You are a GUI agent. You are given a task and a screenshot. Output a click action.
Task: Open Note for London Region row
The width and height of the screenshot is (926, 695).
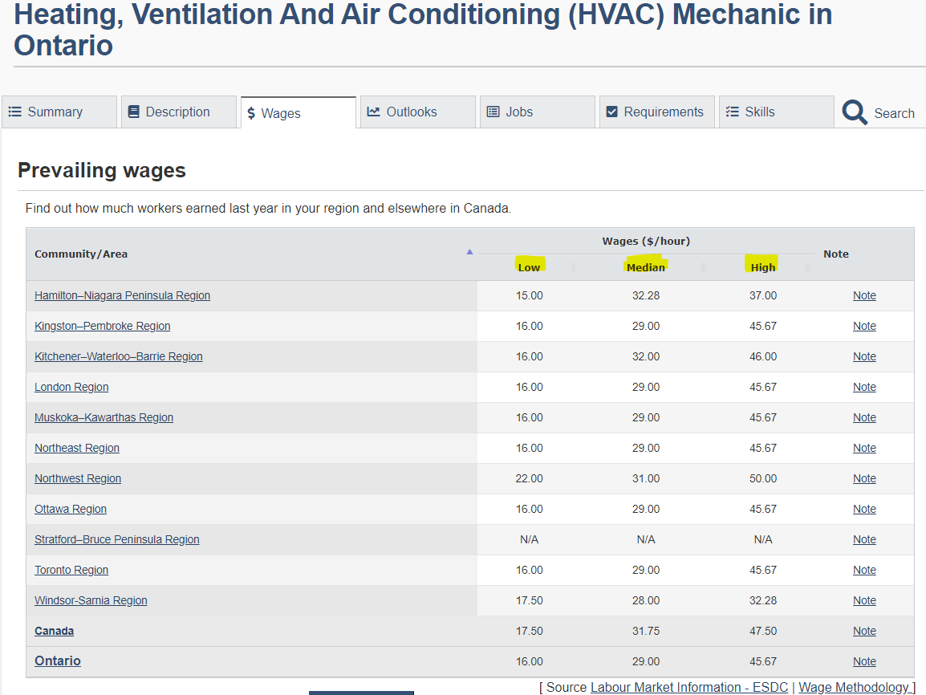pos(864,387)
